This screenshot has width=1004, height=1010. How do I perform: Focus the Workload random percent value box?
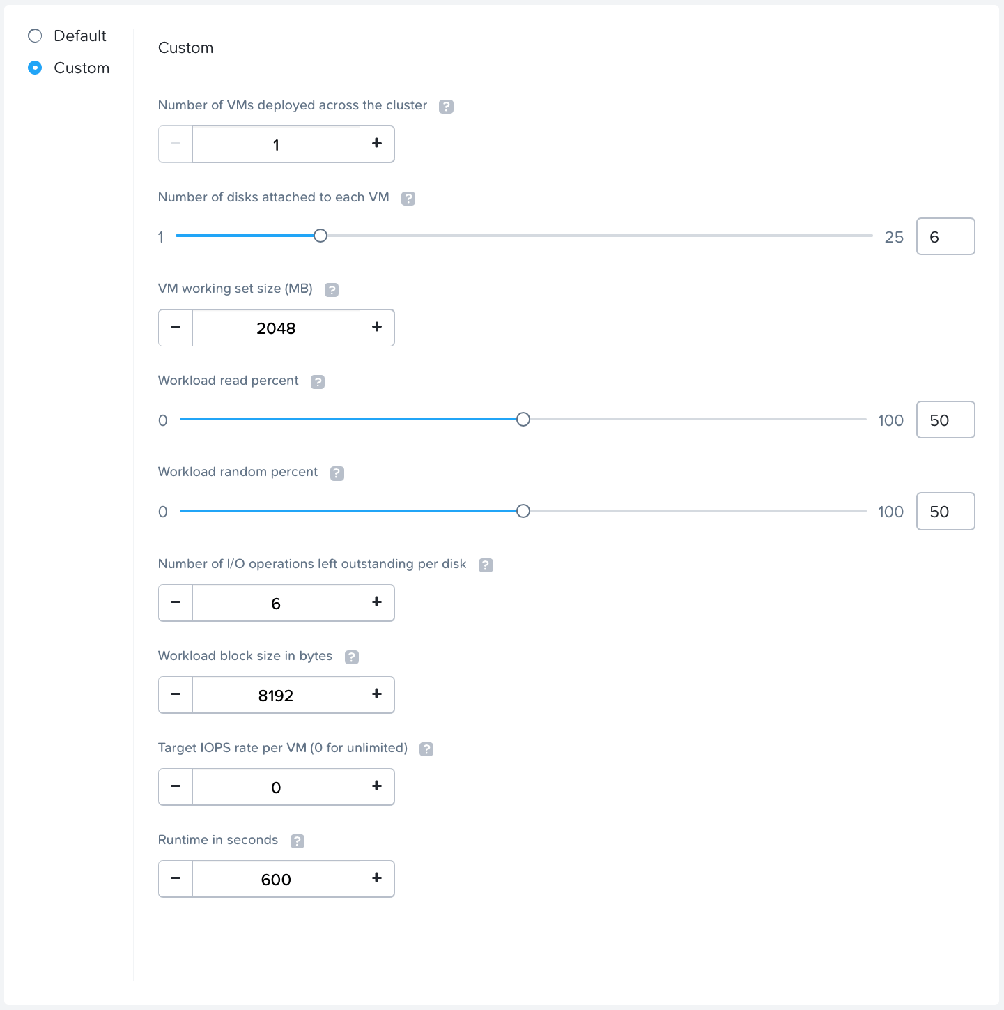[945, 512]
